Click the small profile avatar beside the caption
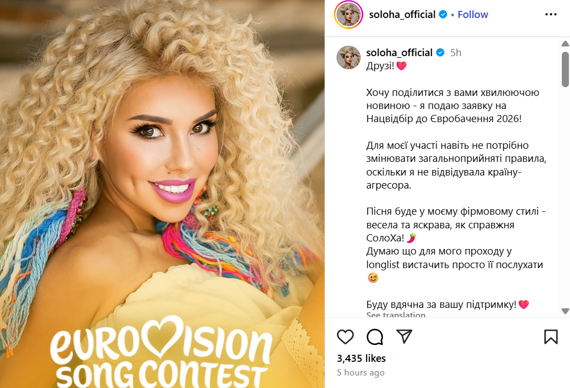 pyautogui.click(x=348, y=57)
